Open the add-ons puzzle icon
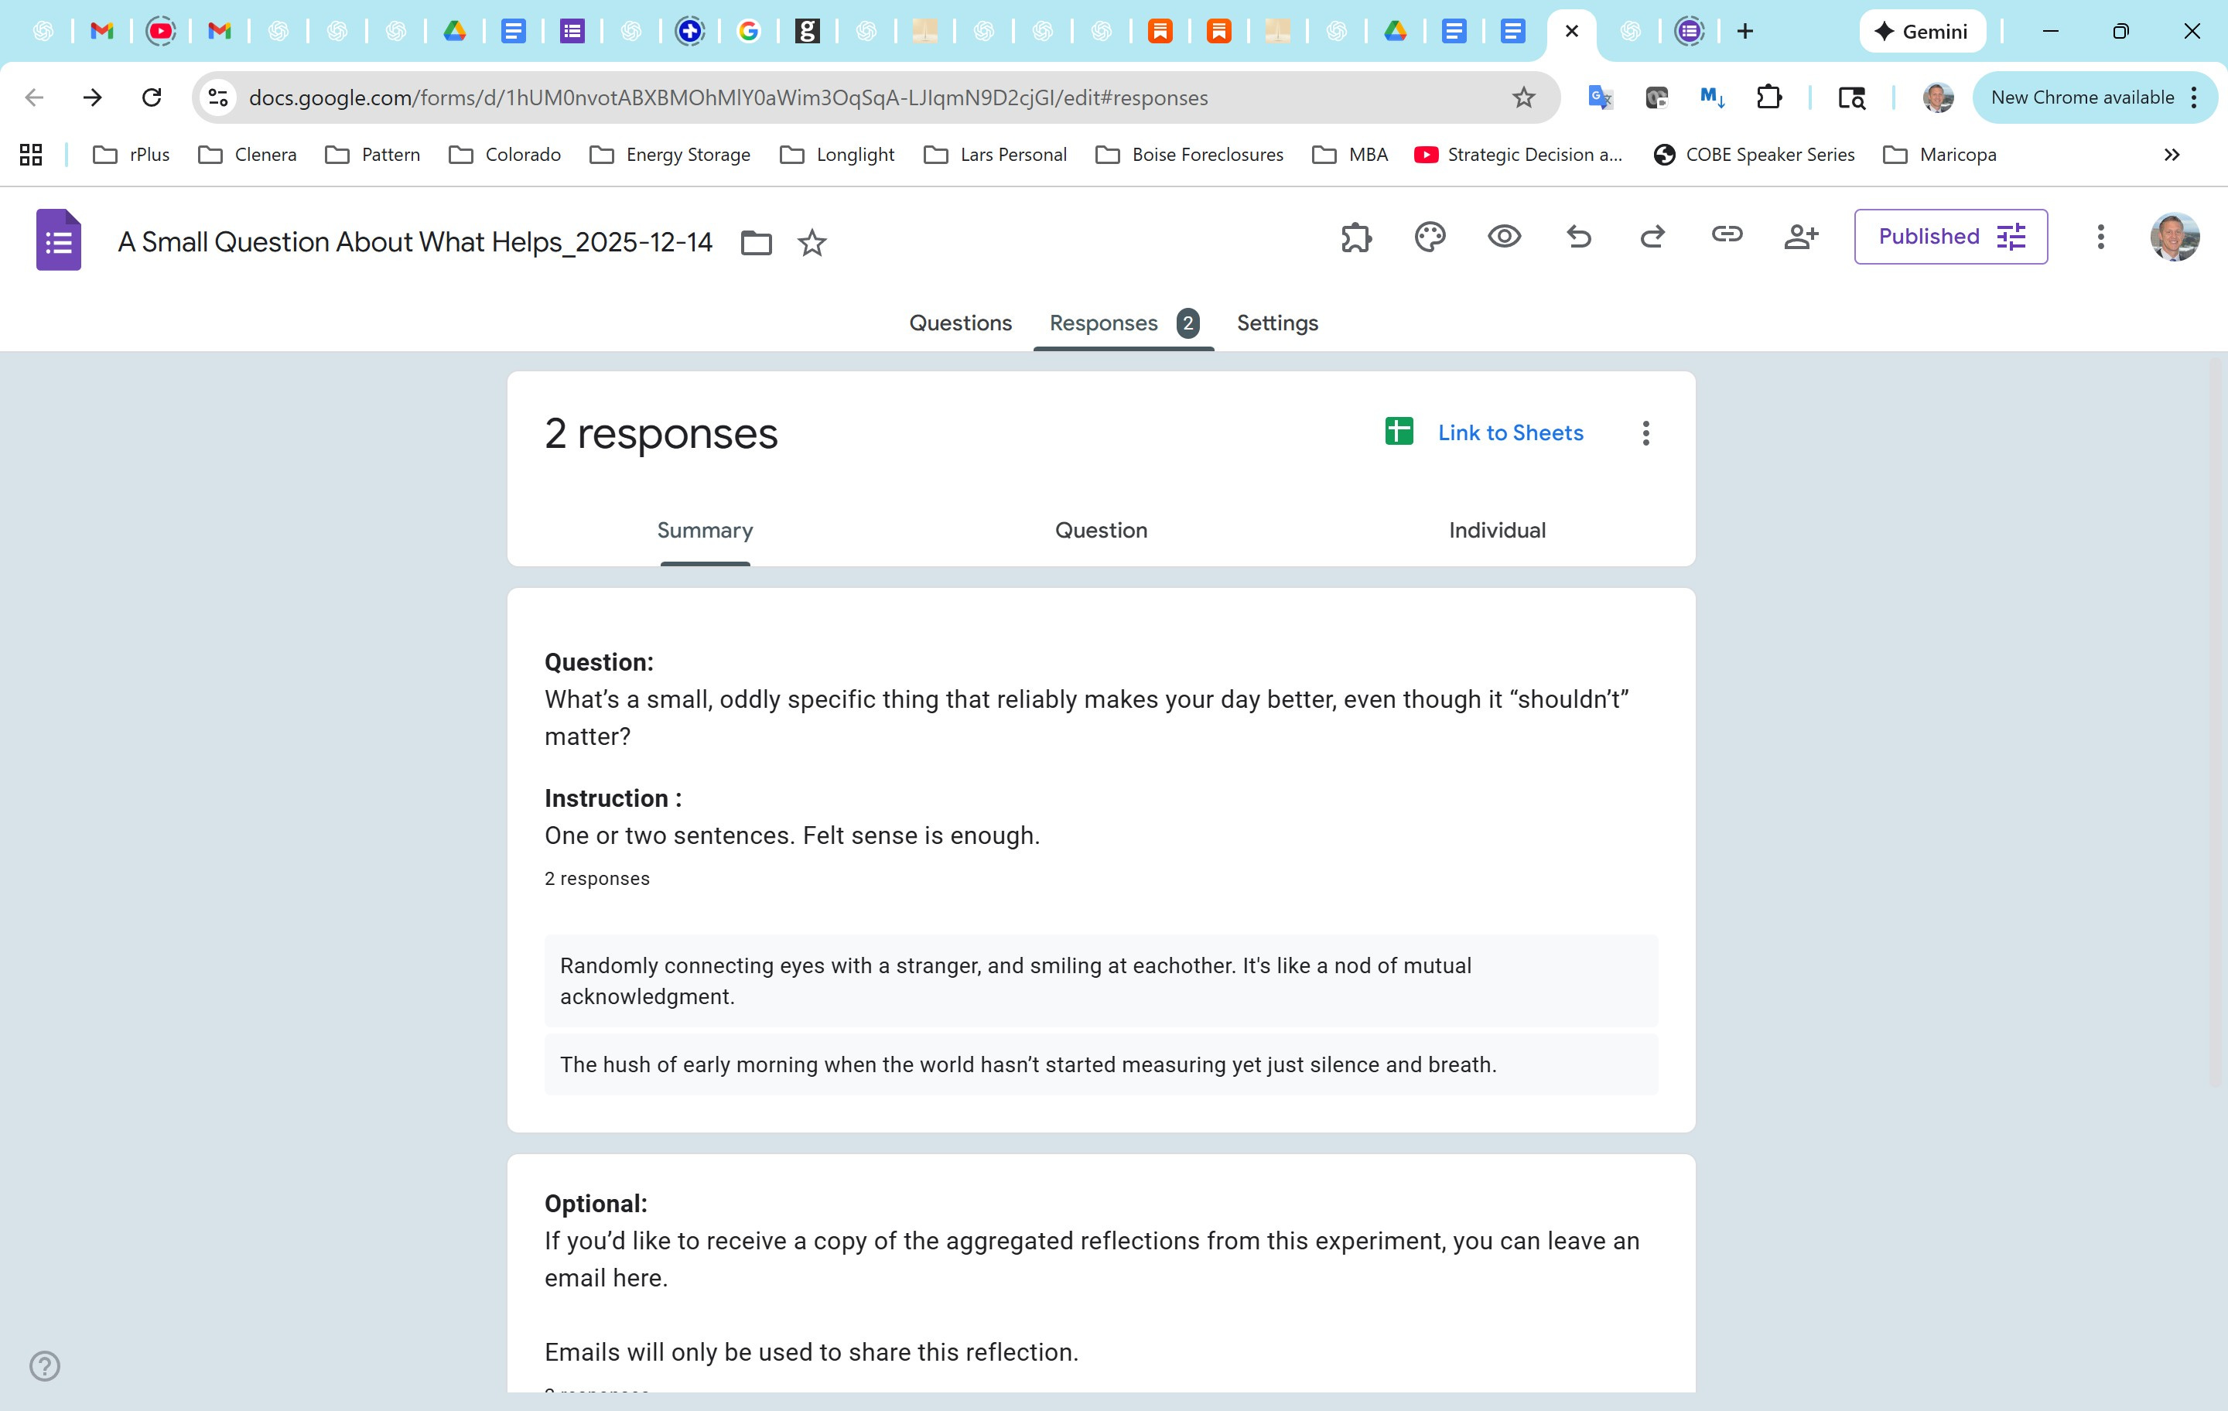 click(1355, 237)
